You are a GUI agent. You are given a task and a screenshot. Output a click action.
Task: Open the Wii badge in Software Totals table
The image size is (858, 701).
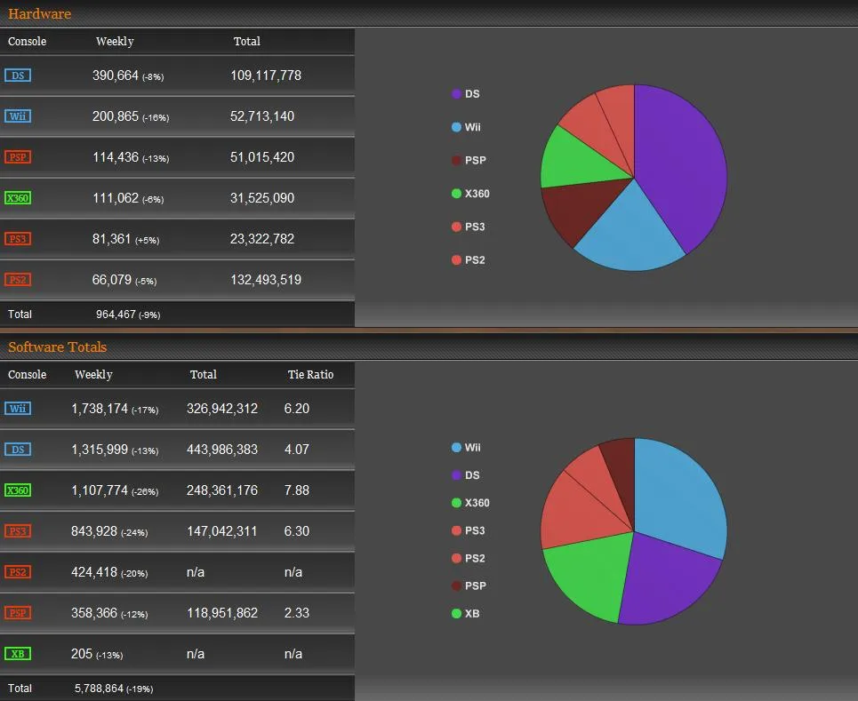click(x=18, y=409)
